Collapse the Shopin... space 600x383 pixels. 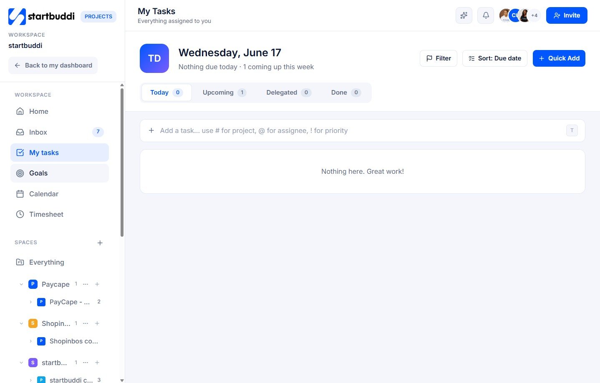(21, 323)
